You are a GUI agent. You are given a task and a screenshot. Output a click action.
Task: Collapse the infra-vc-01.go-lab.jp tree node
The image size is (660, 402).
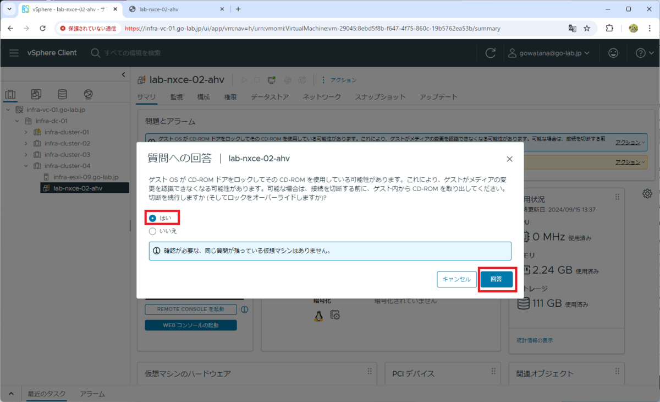pyautogui.click(x=8, y=110)
